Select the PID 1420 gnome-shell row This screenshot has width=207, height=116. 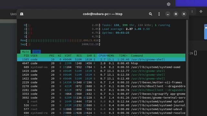(101, 75)
